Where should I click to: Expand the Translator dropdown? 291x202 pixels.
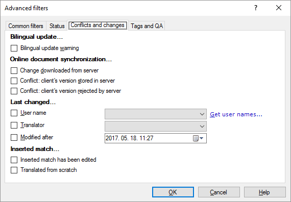click(202, 127)
